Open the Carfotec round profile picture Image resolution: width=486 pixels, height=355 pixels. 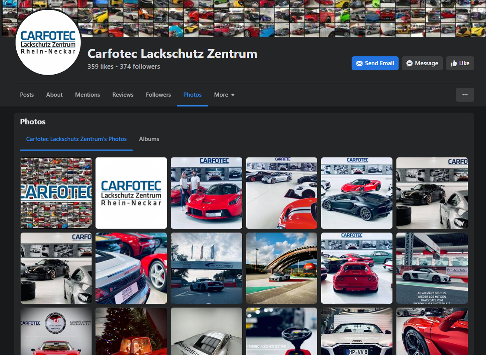tap(48, 42)
